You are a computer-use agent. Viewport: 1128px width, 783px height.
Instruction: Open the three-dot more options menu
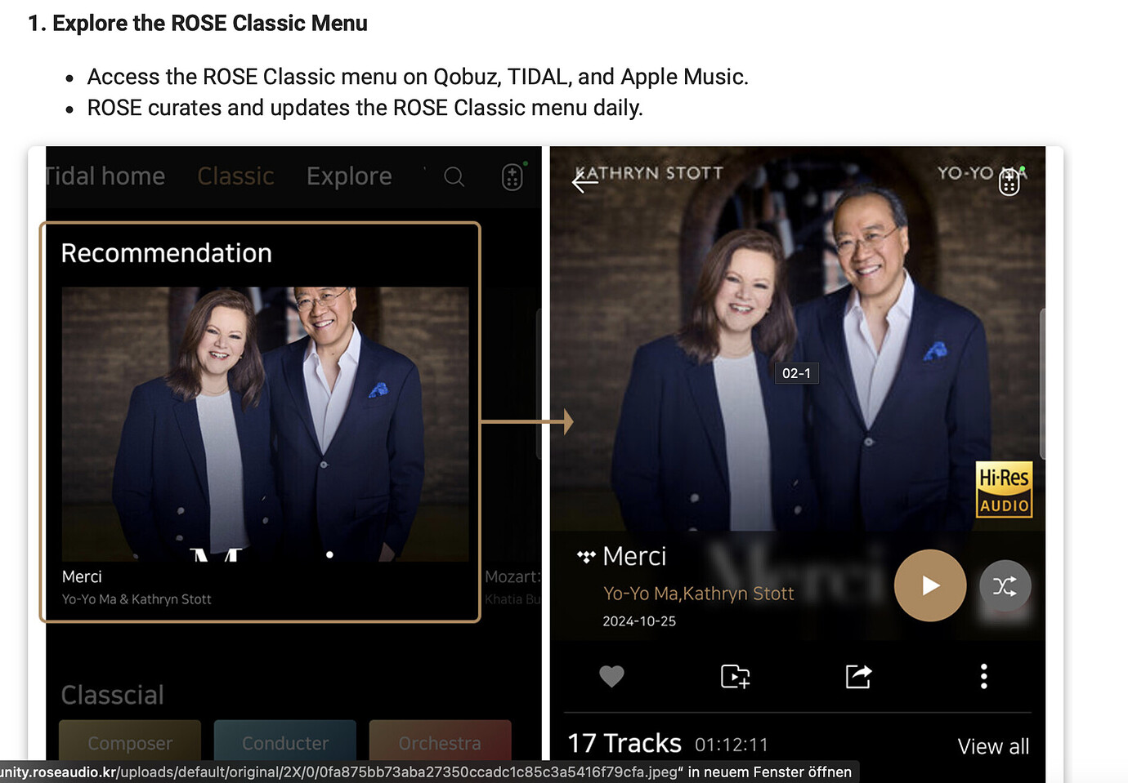pos(983,676)
